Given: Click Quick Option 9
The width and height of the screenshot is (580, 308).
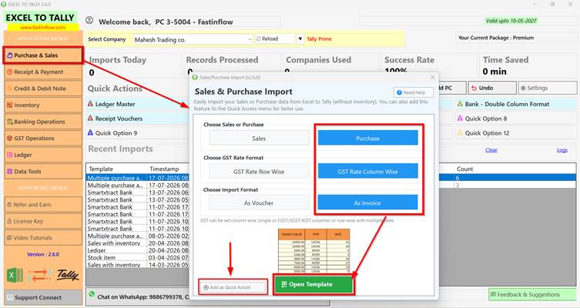Looking at the screenshot, I should point(138,133).
